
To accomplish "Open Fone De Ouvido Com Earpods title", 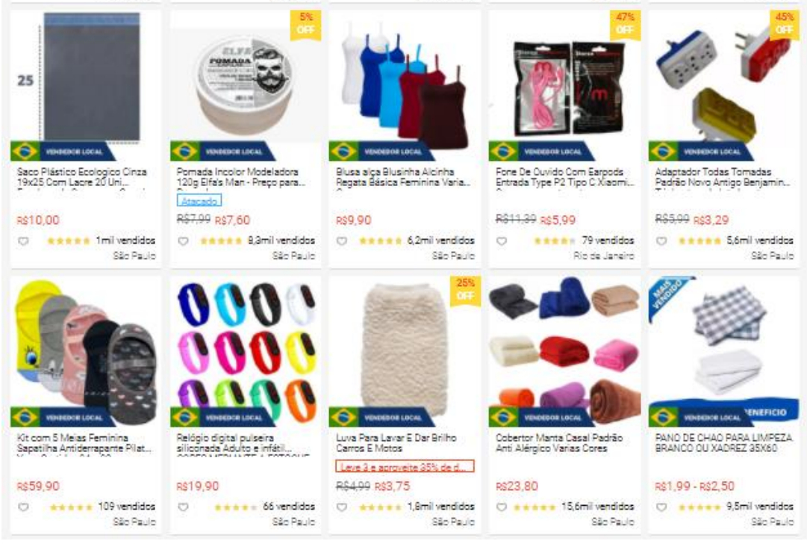I will coord(564,176).
